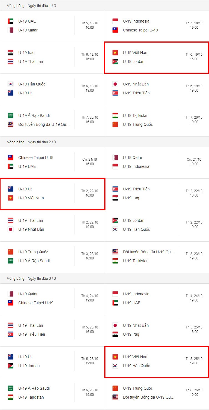Click the Australia flag in the U-19 Úc vs Việt Nam match
The width and height of the screenshot is (209, 410).
[x=11, y=189]
